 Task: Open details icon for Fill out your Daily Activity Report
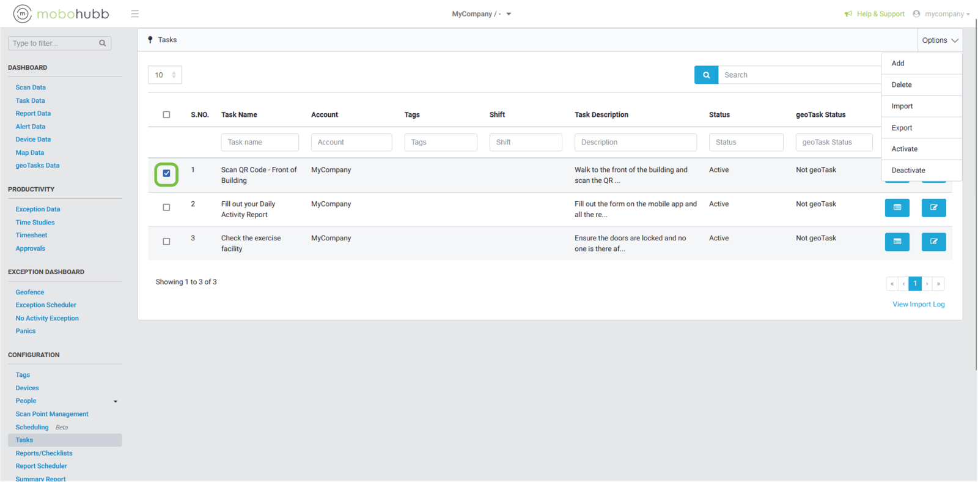point(897,207)
